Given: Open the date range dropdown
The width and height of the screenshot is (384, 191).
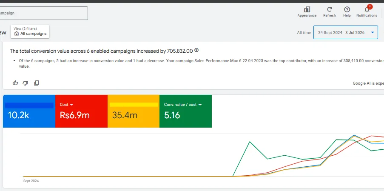Looking at the screenshot, I should click(346, 33).
